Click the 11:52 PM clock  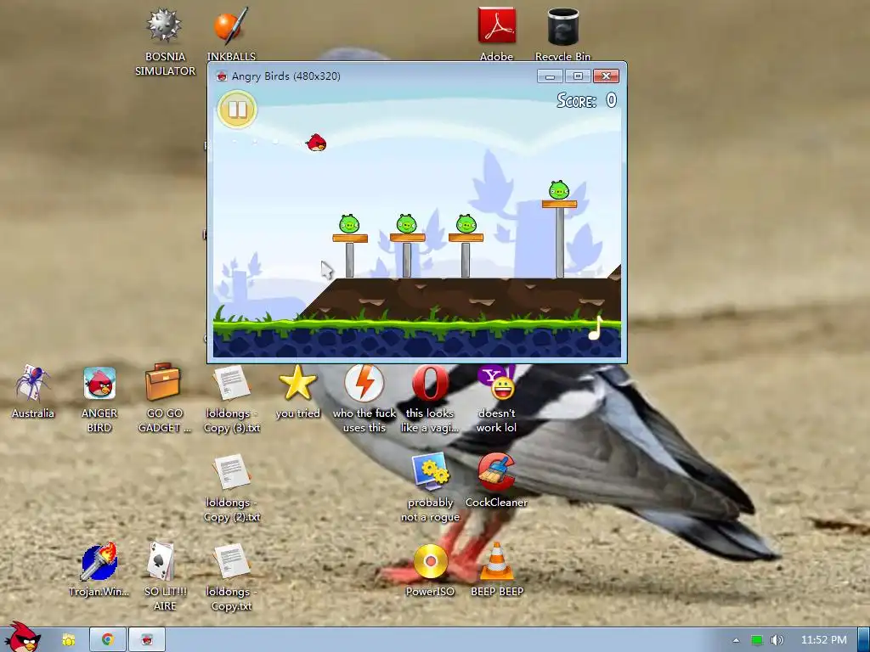click(x=824, y=640)
